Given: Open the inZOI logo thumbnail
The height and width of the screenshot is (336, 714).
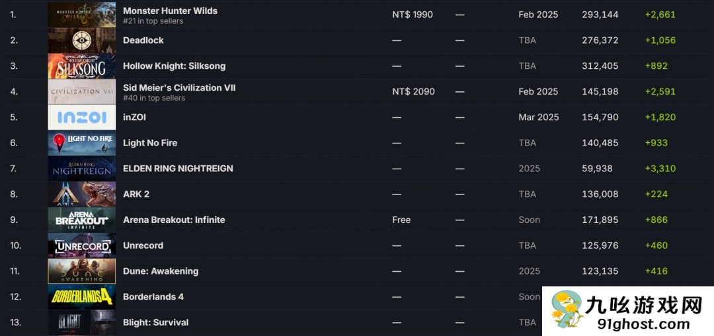Looking at the screenshot, I should (x=81, y=117).
